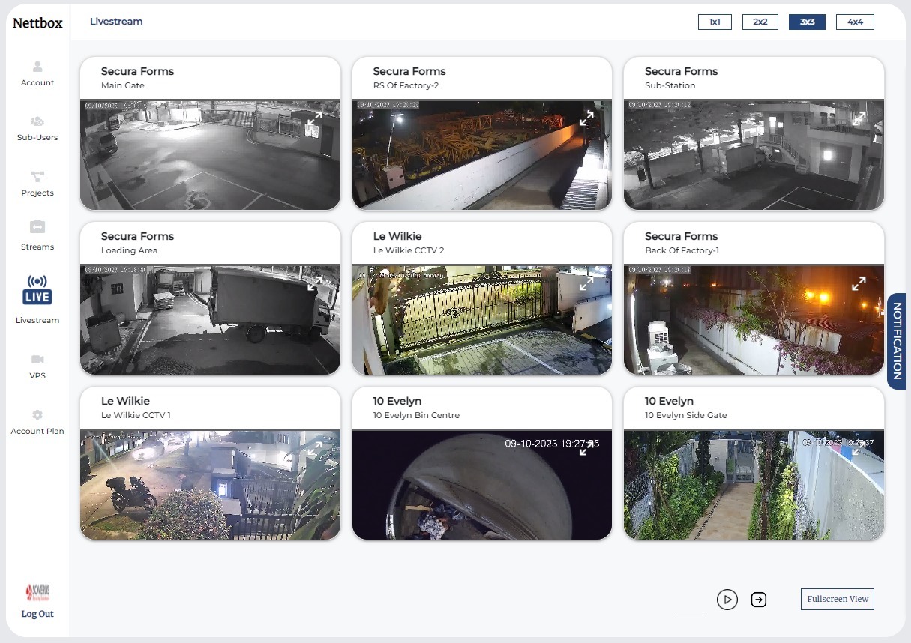The width and height of the screenshot is (911, 643).
Task: Go to the Projects sidebar icon
Action: [37, 177]
